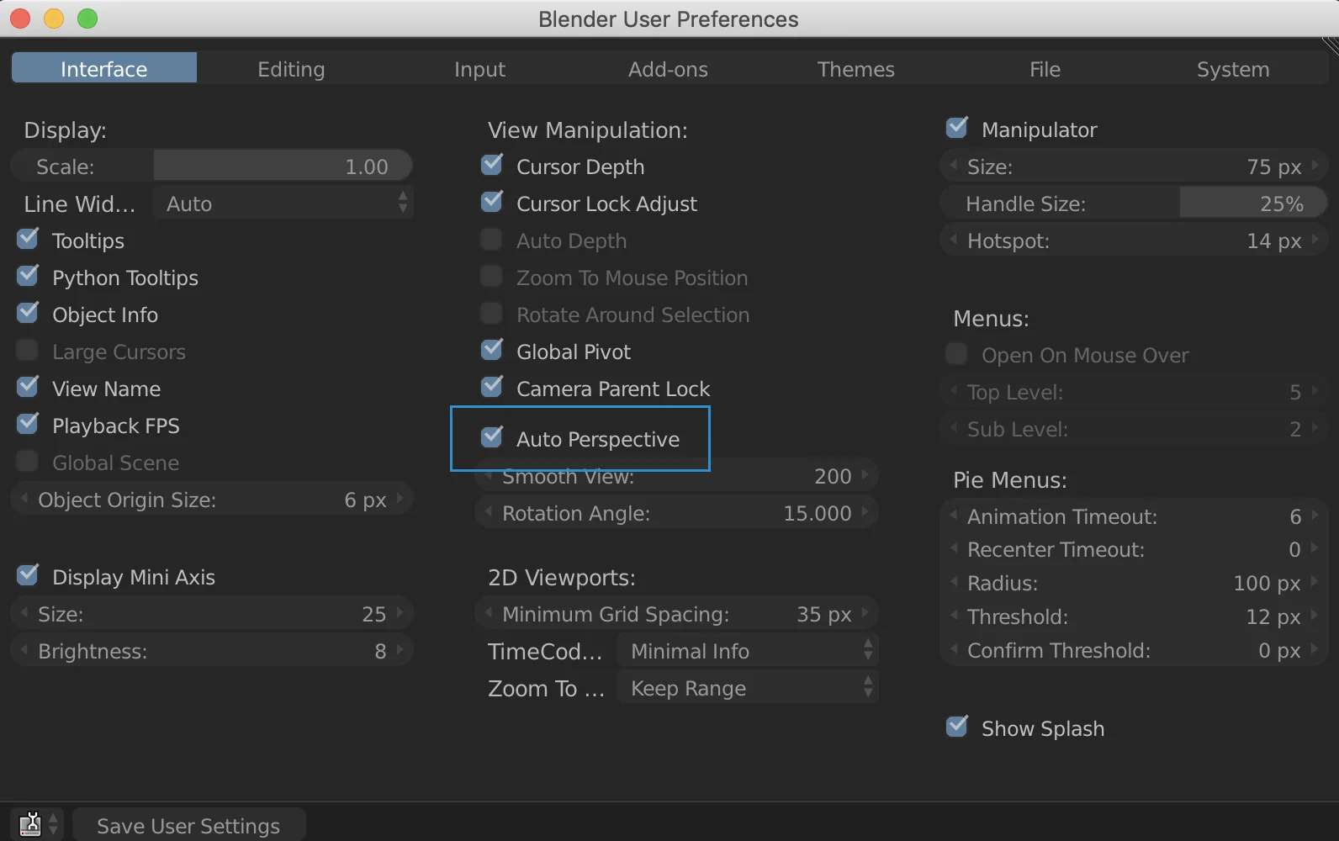
Task: Enable Open On Mouse Over
Action: (957, 354)
